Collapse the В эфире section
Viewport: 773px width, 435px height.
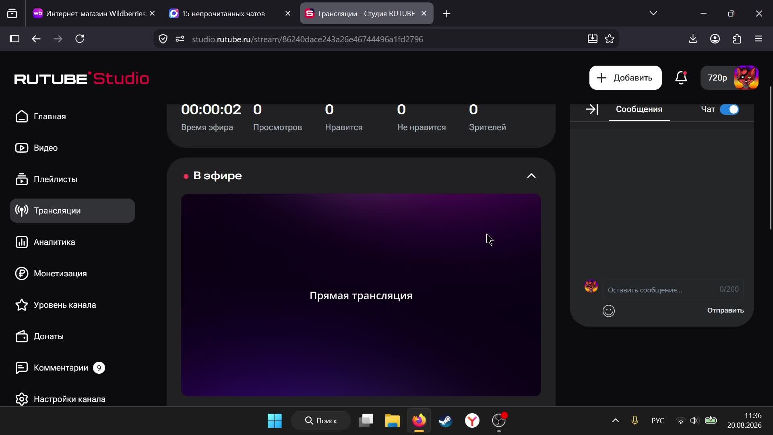(x=531, y=176)
